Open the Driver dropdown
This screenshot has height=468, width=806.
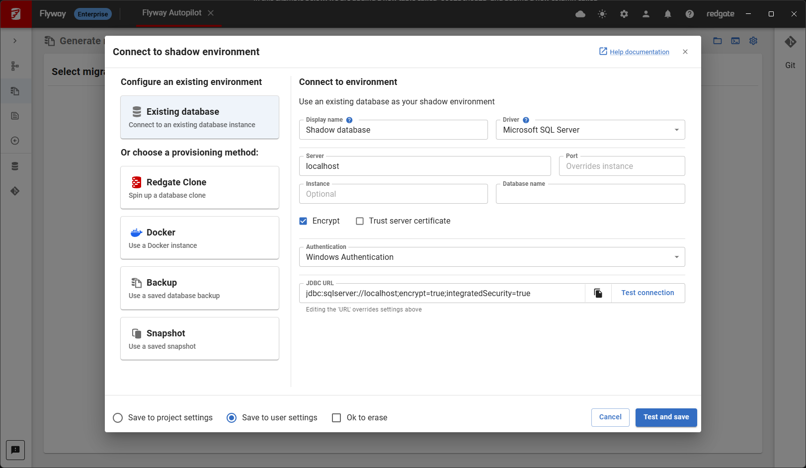[590, 130]
